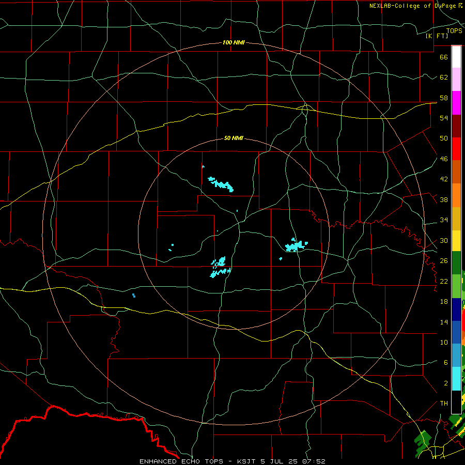Viewport: 465px width, 465px height.
Task: Click the "66" legend value
Action: coord(444,57)
